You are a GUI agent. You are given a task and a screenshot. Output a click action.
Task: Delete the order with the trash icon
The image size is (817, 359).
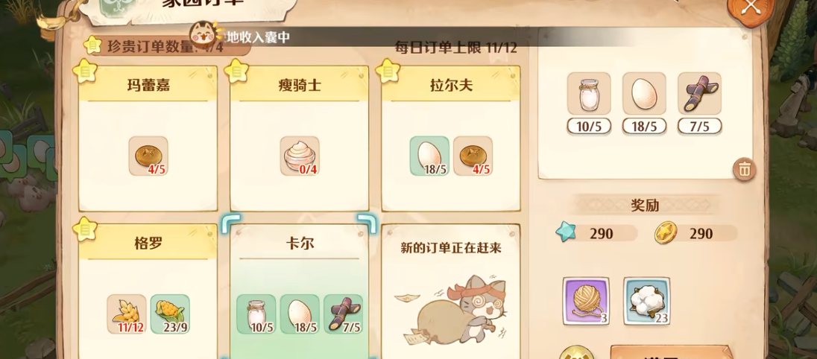[745, 169]
